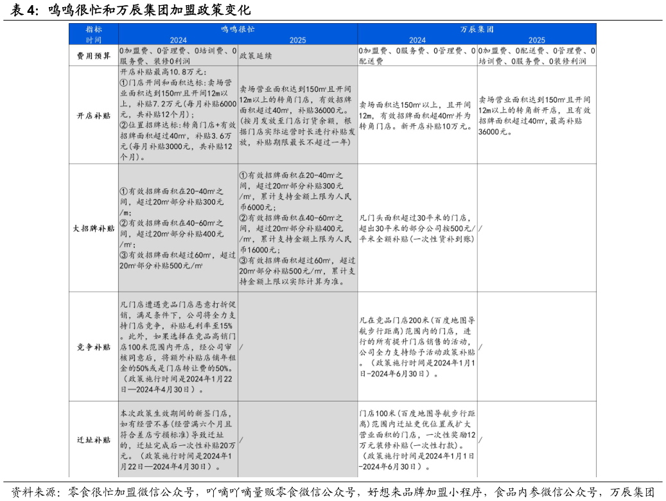Click the '/' in 万辰集团 2025 迁址补贴
The width and height of the screenshot is (666, 501).
[480, 440]
